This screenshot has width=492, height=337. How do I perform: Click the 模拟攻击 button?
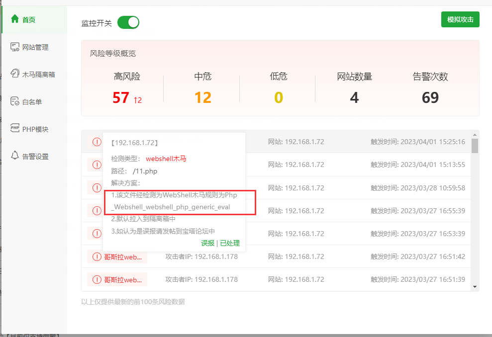(460, 19)
